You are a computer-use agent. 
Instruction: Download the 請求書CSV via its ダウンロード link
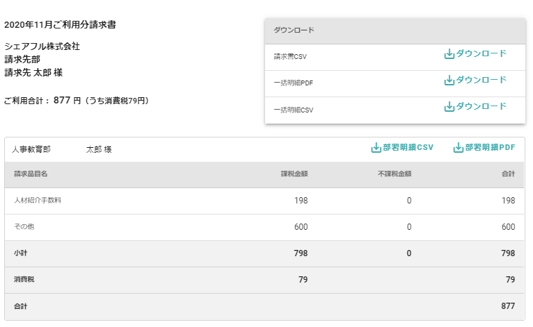[481, 54]
